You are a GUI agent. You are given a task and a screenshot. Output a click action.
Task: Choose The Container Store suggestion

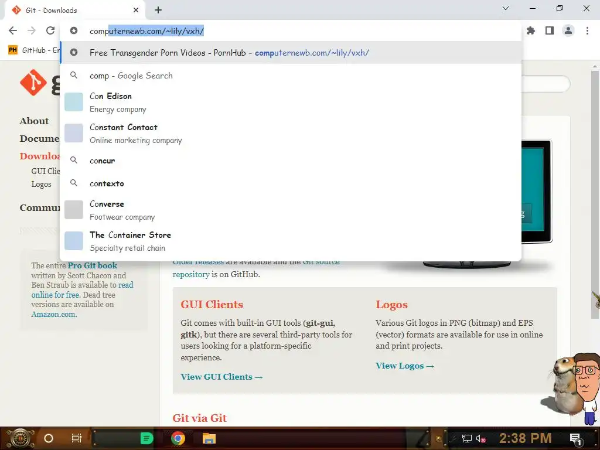coord(291,241)
